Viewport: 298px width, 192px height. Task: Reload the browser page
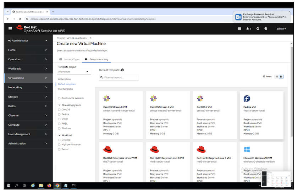coord(20,19)
